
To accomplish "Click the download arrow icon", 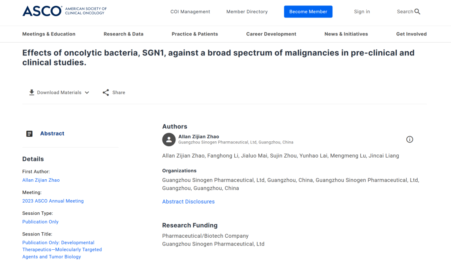I will pyautogui.click(x=32, y=93).
